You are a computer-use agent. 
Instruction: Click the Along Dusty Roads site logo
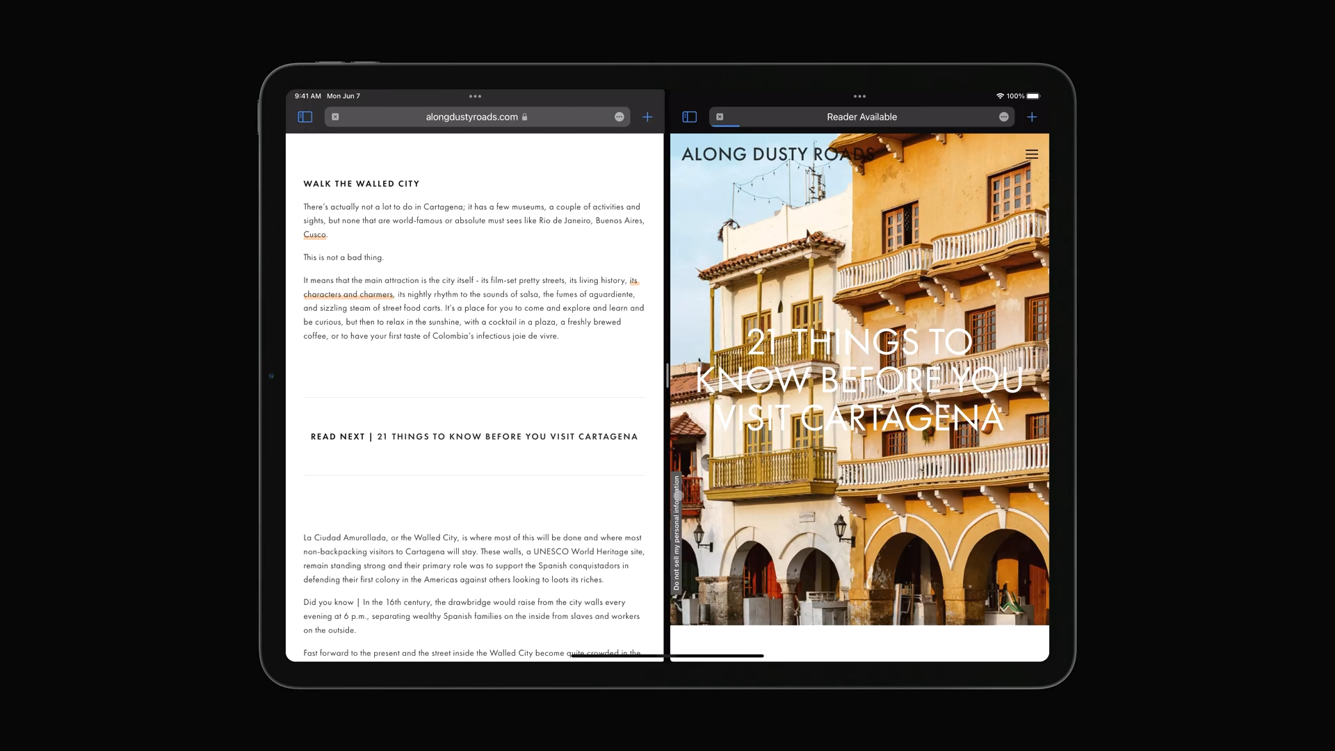pos(777,154)
